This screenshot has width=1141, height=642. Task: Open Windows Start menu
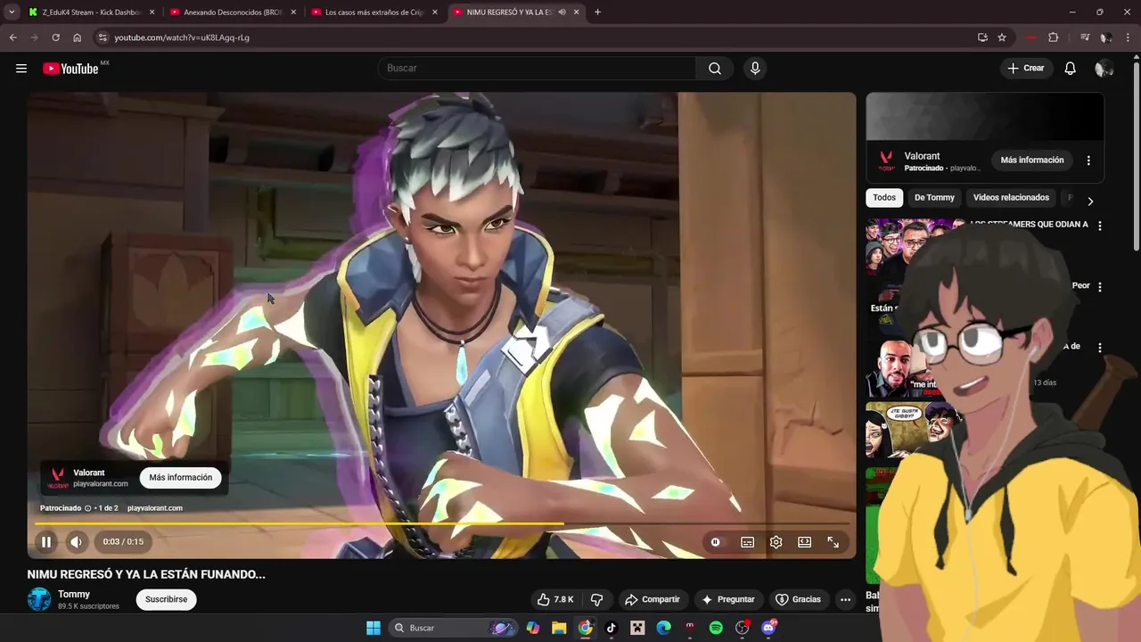tap(373, 628)
